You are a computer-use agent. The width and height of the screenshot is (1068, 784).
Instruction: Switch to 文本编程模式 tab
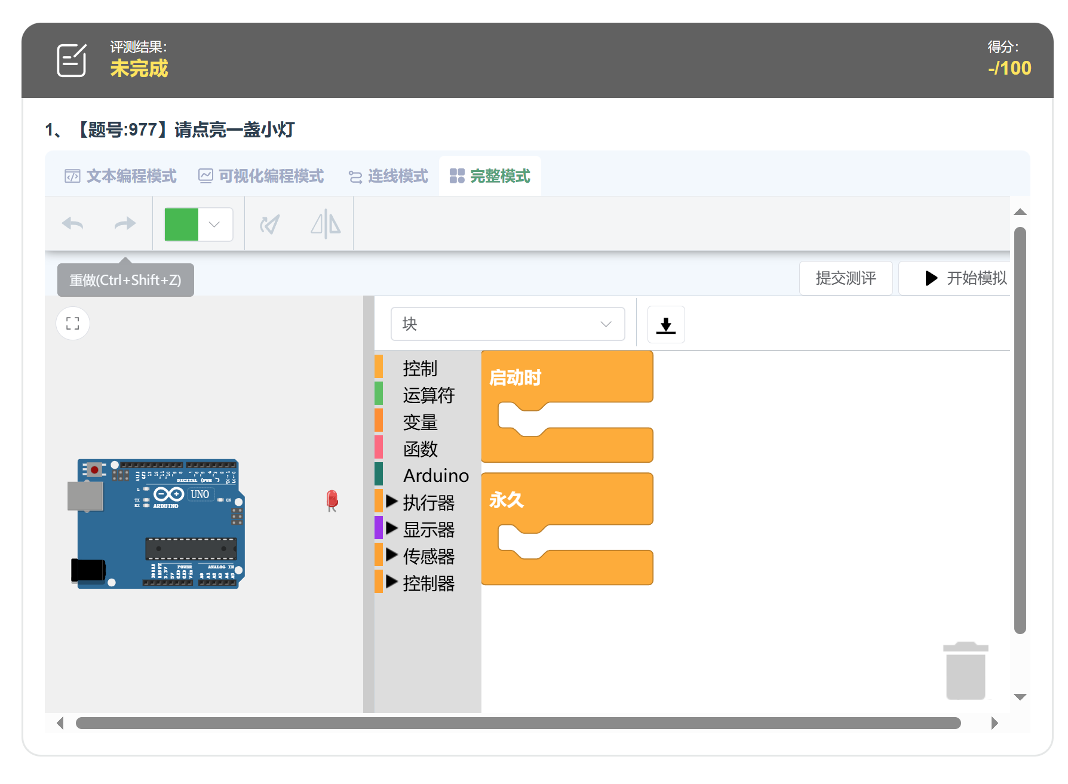(x=121, y=176)
